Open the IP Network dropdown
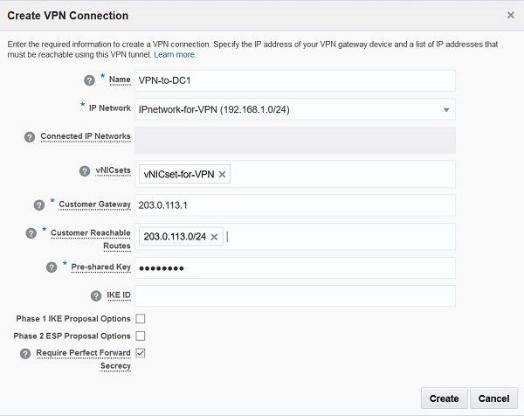The image size is (524, 416). click(x=446, y=110)
